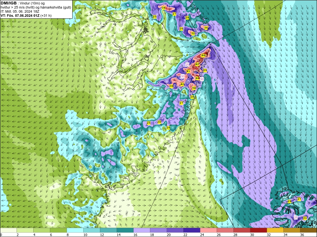Pick cyan legend swatch between 8 and 10
Screen dimensions: 317x237
point(75,230)
